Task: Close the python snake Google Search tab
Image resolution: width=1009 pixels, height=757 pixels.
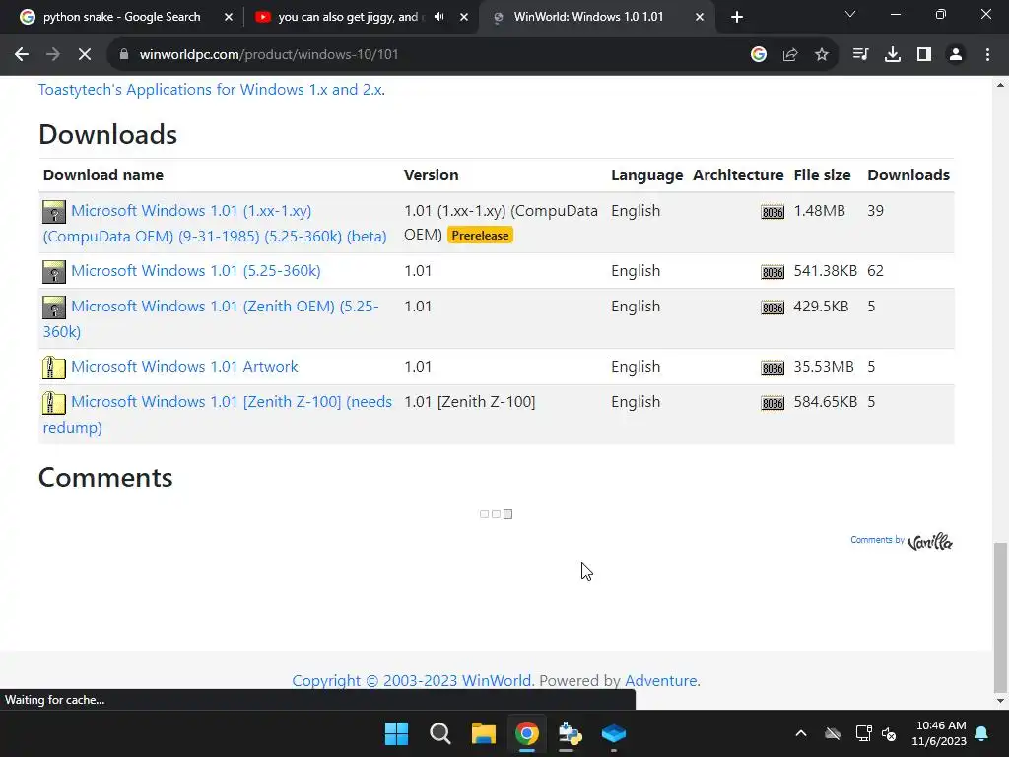Action: [229, 17]
